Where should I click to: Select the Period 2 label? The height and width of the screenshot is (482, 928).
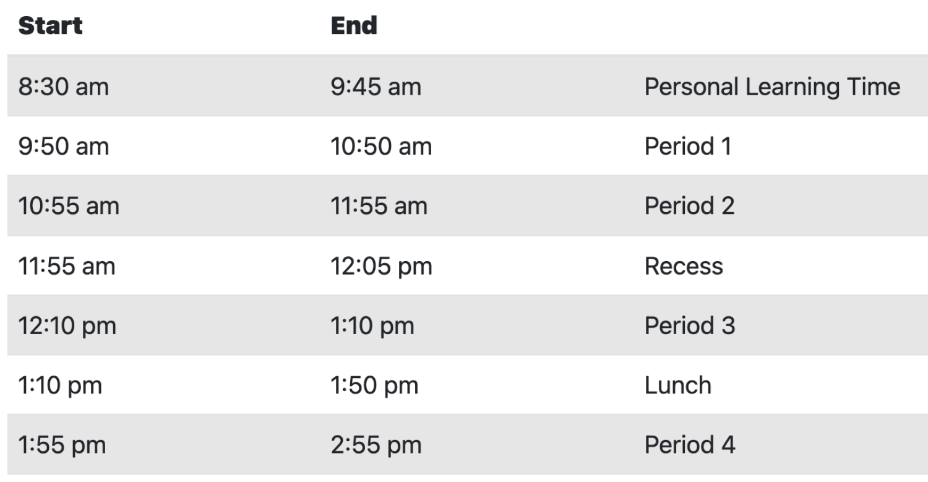click(689, 206)
